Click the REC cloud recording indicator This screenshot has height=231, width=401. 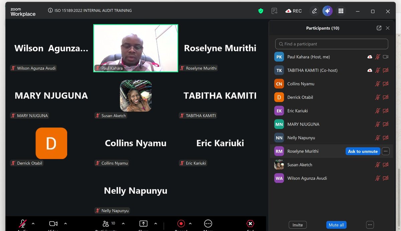293,11
